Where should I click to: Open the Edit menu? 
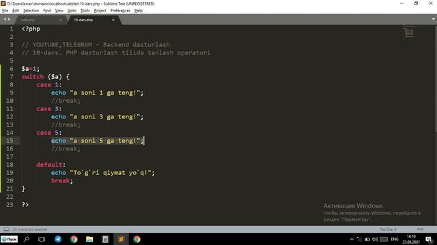(x=16, y=11)
